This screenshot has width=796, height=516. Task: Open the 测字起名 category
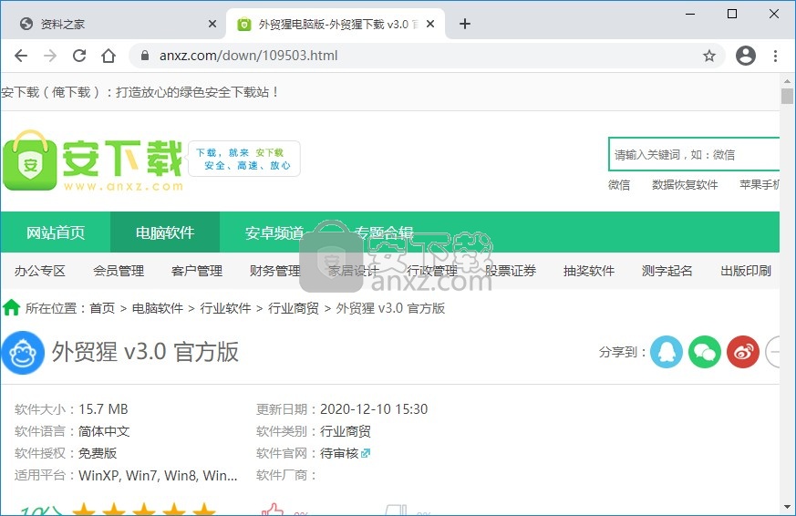(x=667, y=271)
